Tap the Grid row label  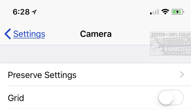click(16, 98)
